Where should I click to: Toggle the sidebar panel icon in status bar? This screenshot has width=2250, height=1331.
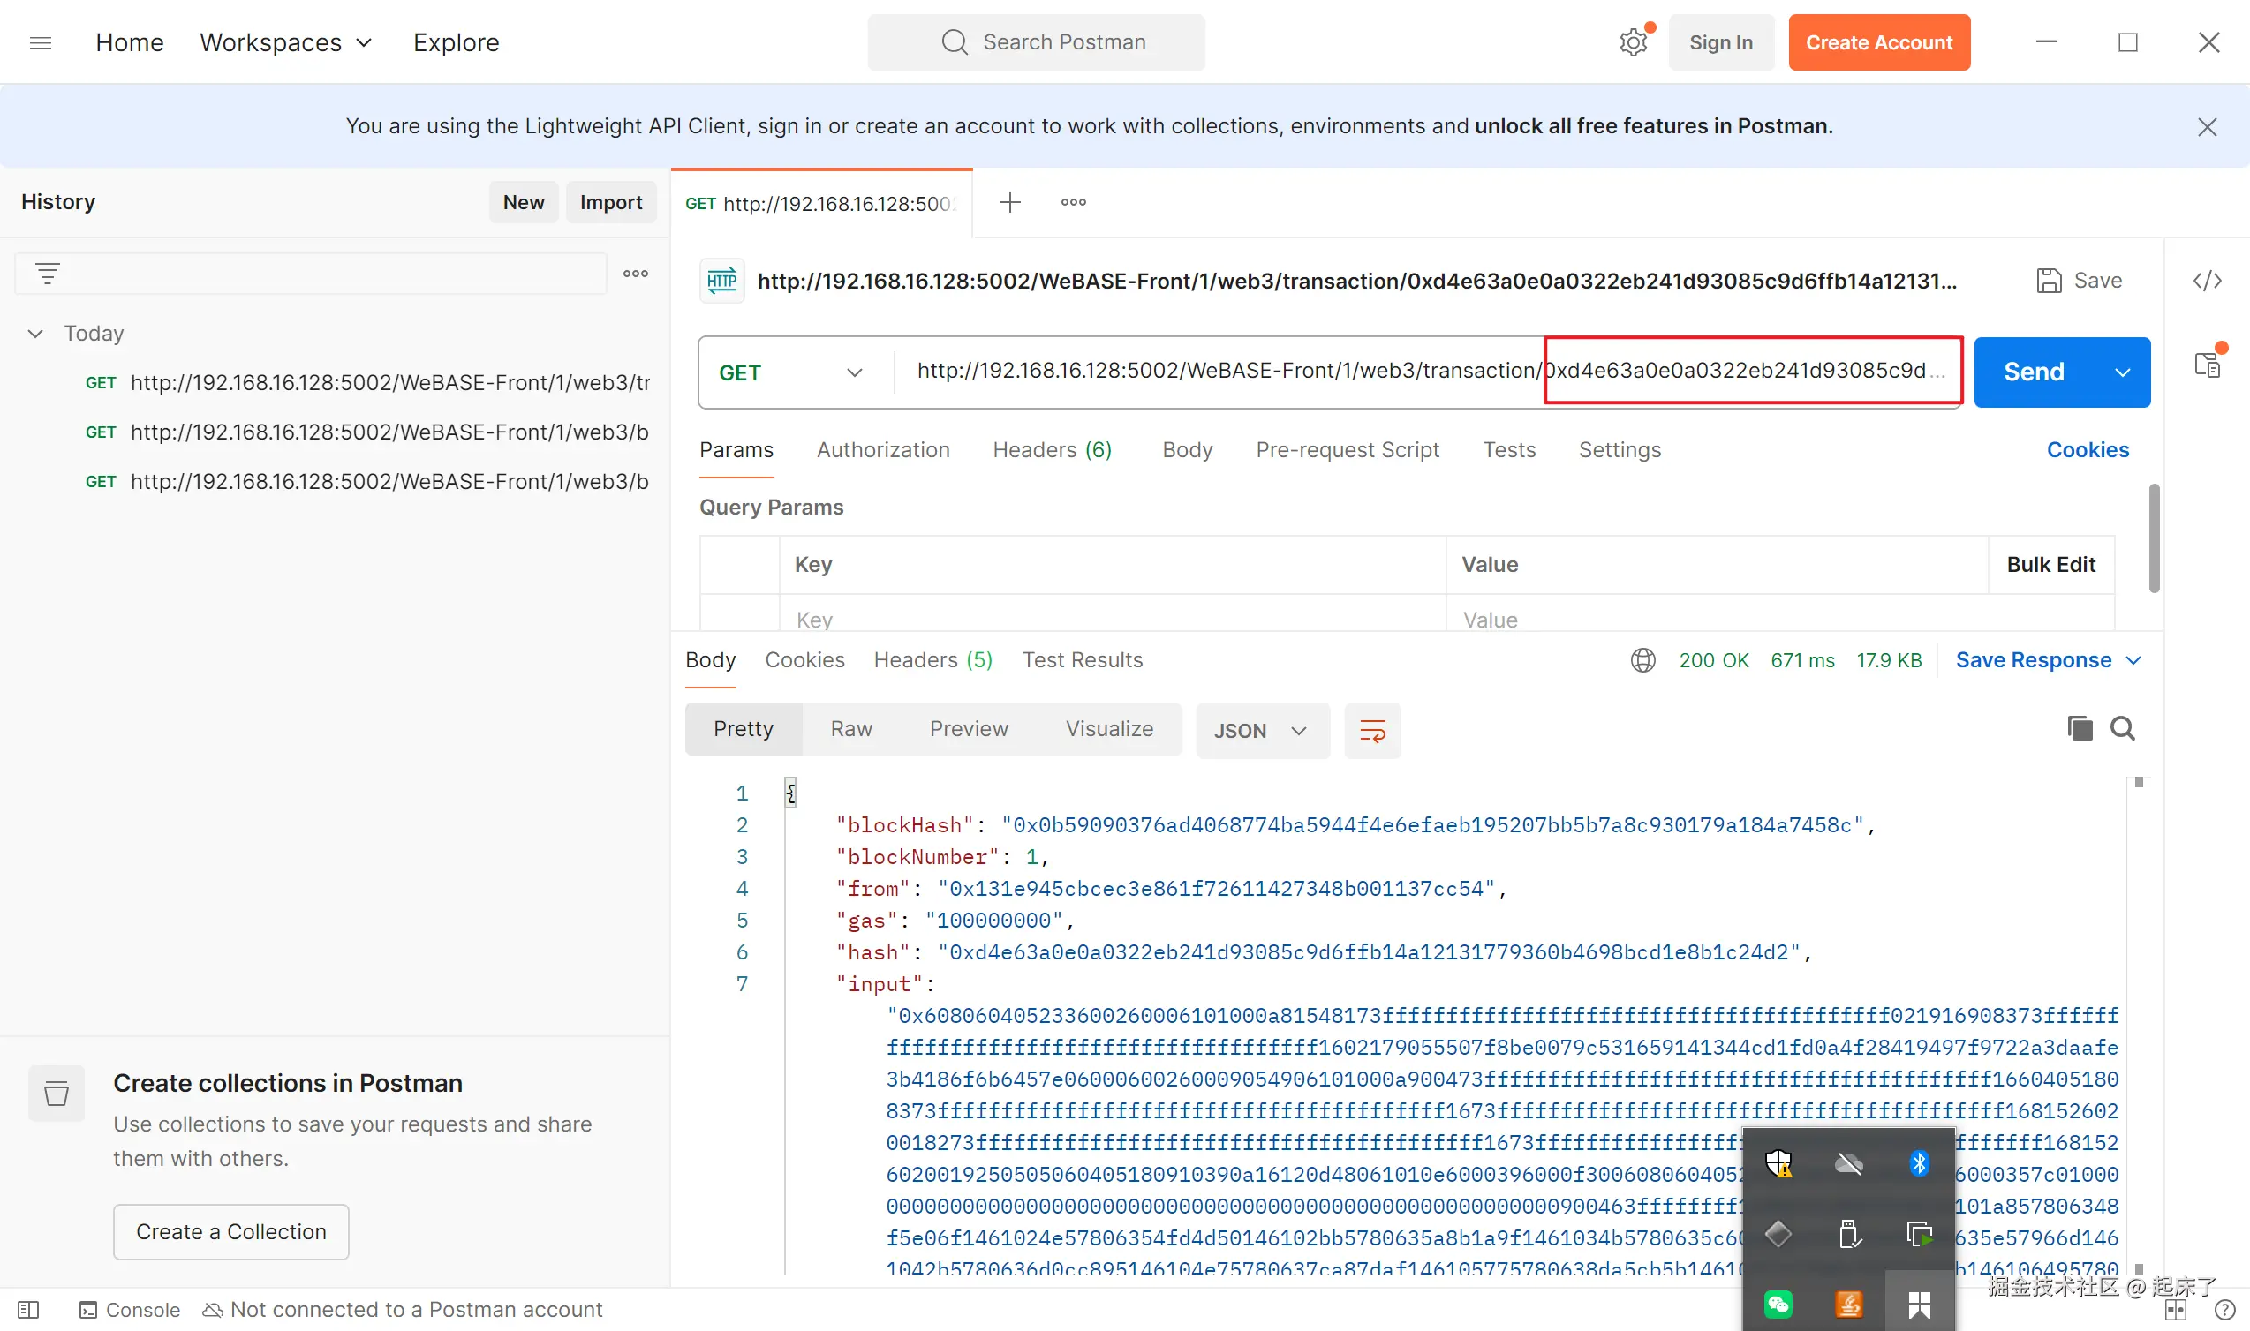(x=27, y=1310)
